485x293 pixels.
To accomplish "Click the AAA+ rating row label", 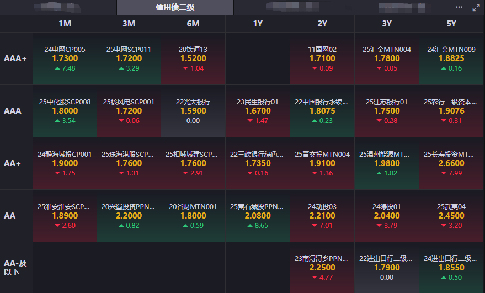I will click(x=17, y=58).
